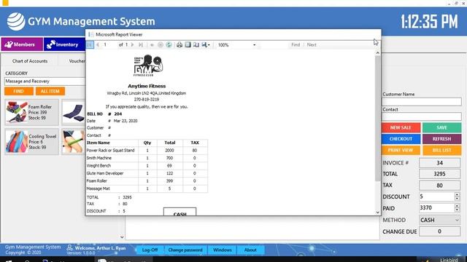Open PRINT VIEW

pyautogui.click(x=401, y=150)
